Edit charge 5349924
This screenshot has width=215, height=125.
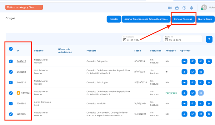(192, 93)
